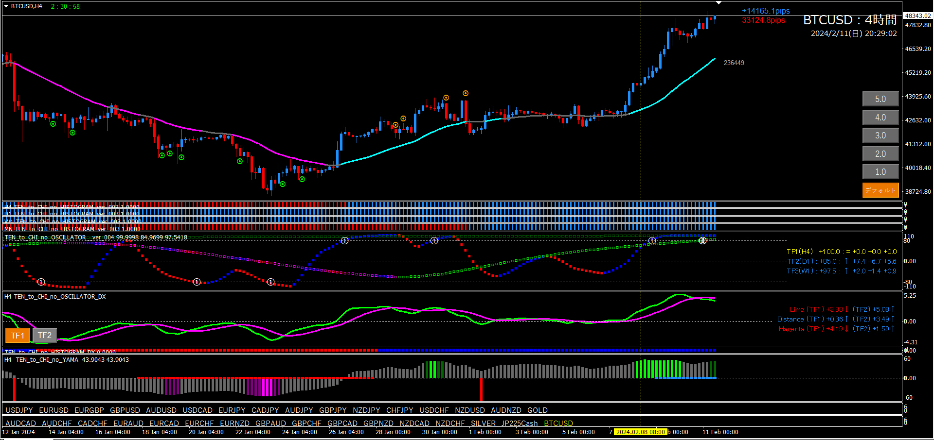
Task: Click the 12 Jan 2024 time axis label
Action: [18, 432]
